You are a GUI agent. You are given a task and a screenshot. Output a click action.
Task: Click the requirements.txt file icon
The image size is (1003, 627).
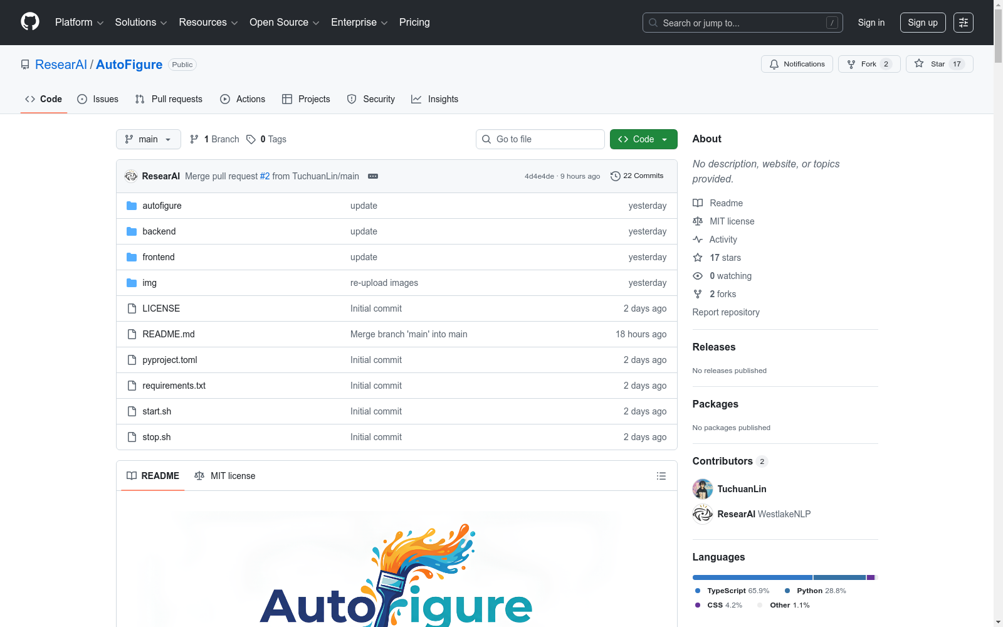[x=132, y=386]
